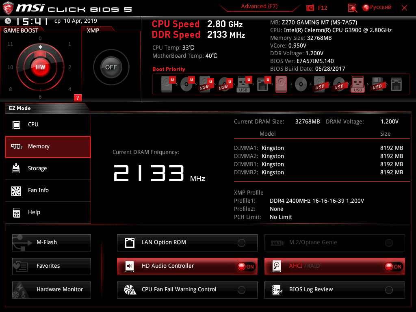Open the BIOS search magnifier icon

352,8
